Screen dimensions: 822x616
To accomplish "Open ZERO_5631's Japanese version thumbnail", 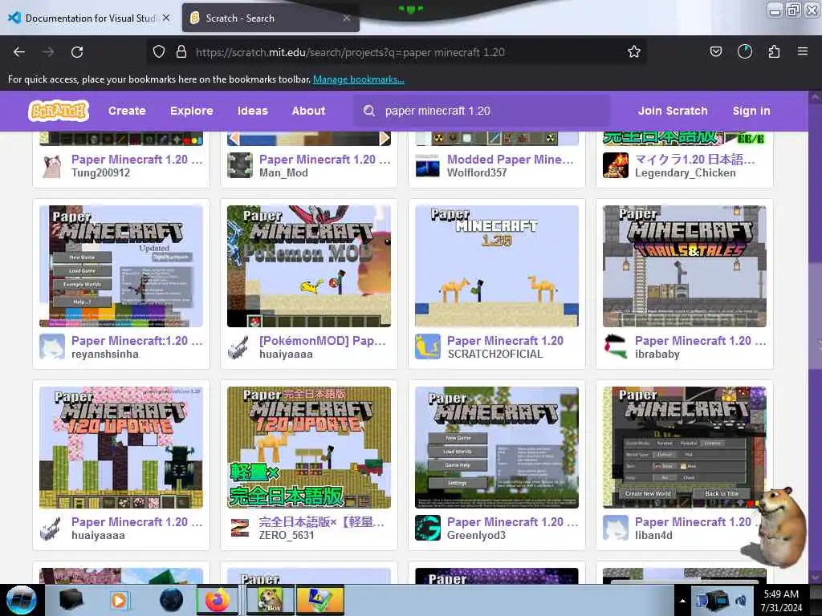I will (x=309, y=448).
